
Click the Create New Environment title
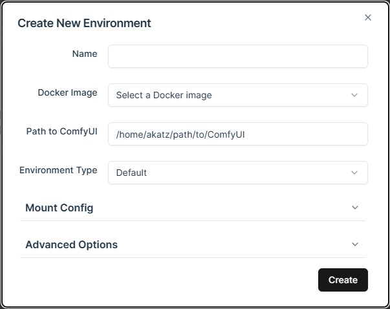(x=84, y=23)
